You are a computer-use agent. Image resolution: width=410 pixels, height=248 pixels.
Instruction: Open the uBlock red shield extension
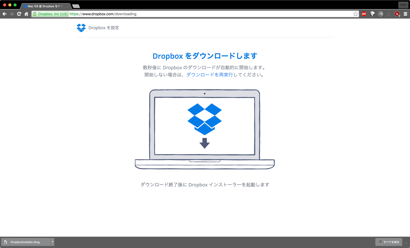[397, 14]
